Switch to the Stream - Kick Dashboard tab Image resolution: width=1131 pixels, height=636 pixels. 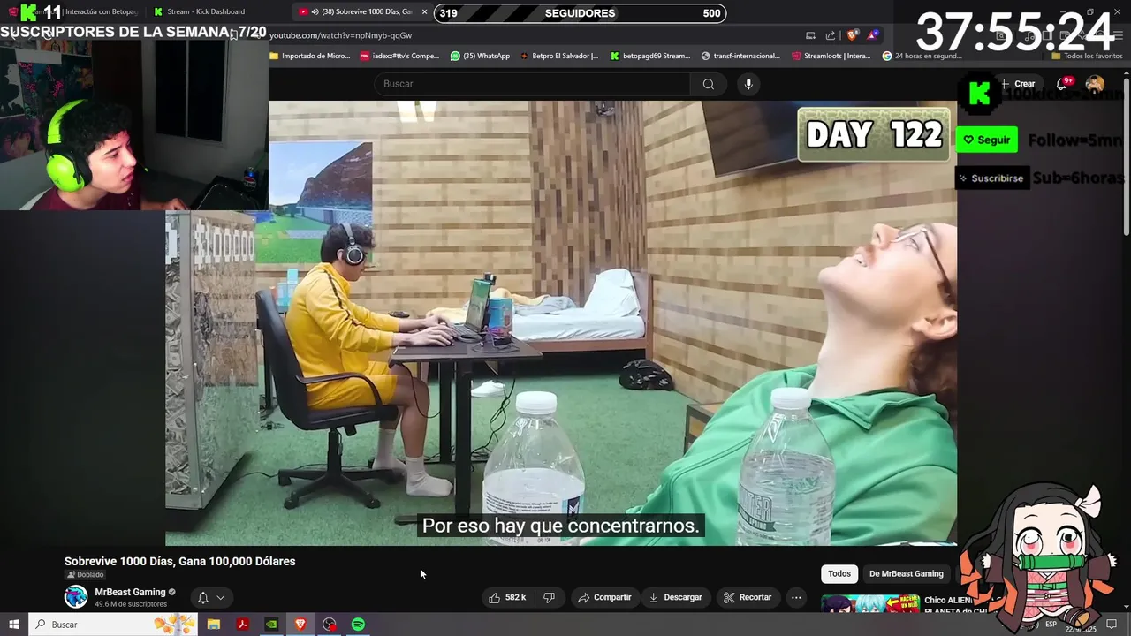(205, 11)
